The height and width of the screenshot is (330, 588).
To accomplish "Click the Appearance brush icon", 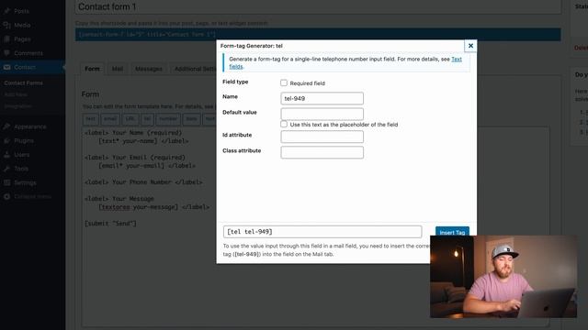I will point(6,126).
